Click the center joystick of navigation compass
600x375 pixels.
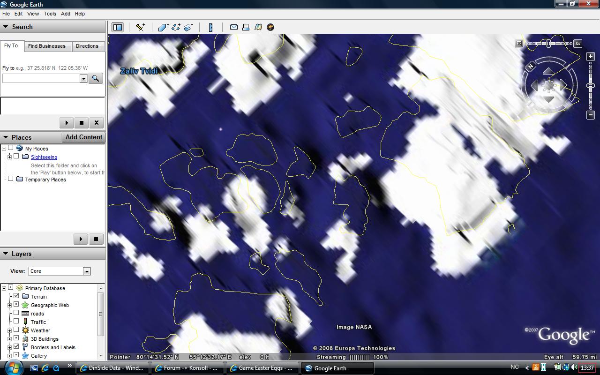548,86
